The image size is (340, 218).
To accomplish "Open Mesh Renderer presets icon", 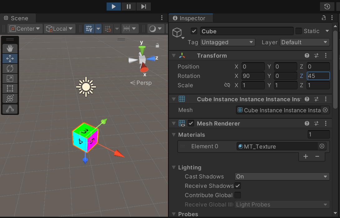I will 316,123.
